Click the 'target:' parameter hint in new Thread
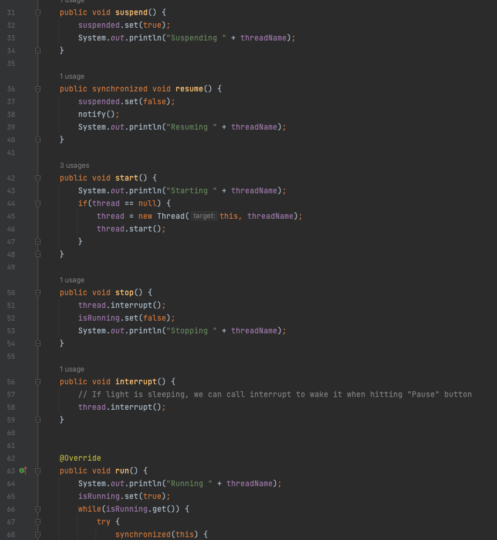The image size is (497, 540). click(x=204, y=216)
